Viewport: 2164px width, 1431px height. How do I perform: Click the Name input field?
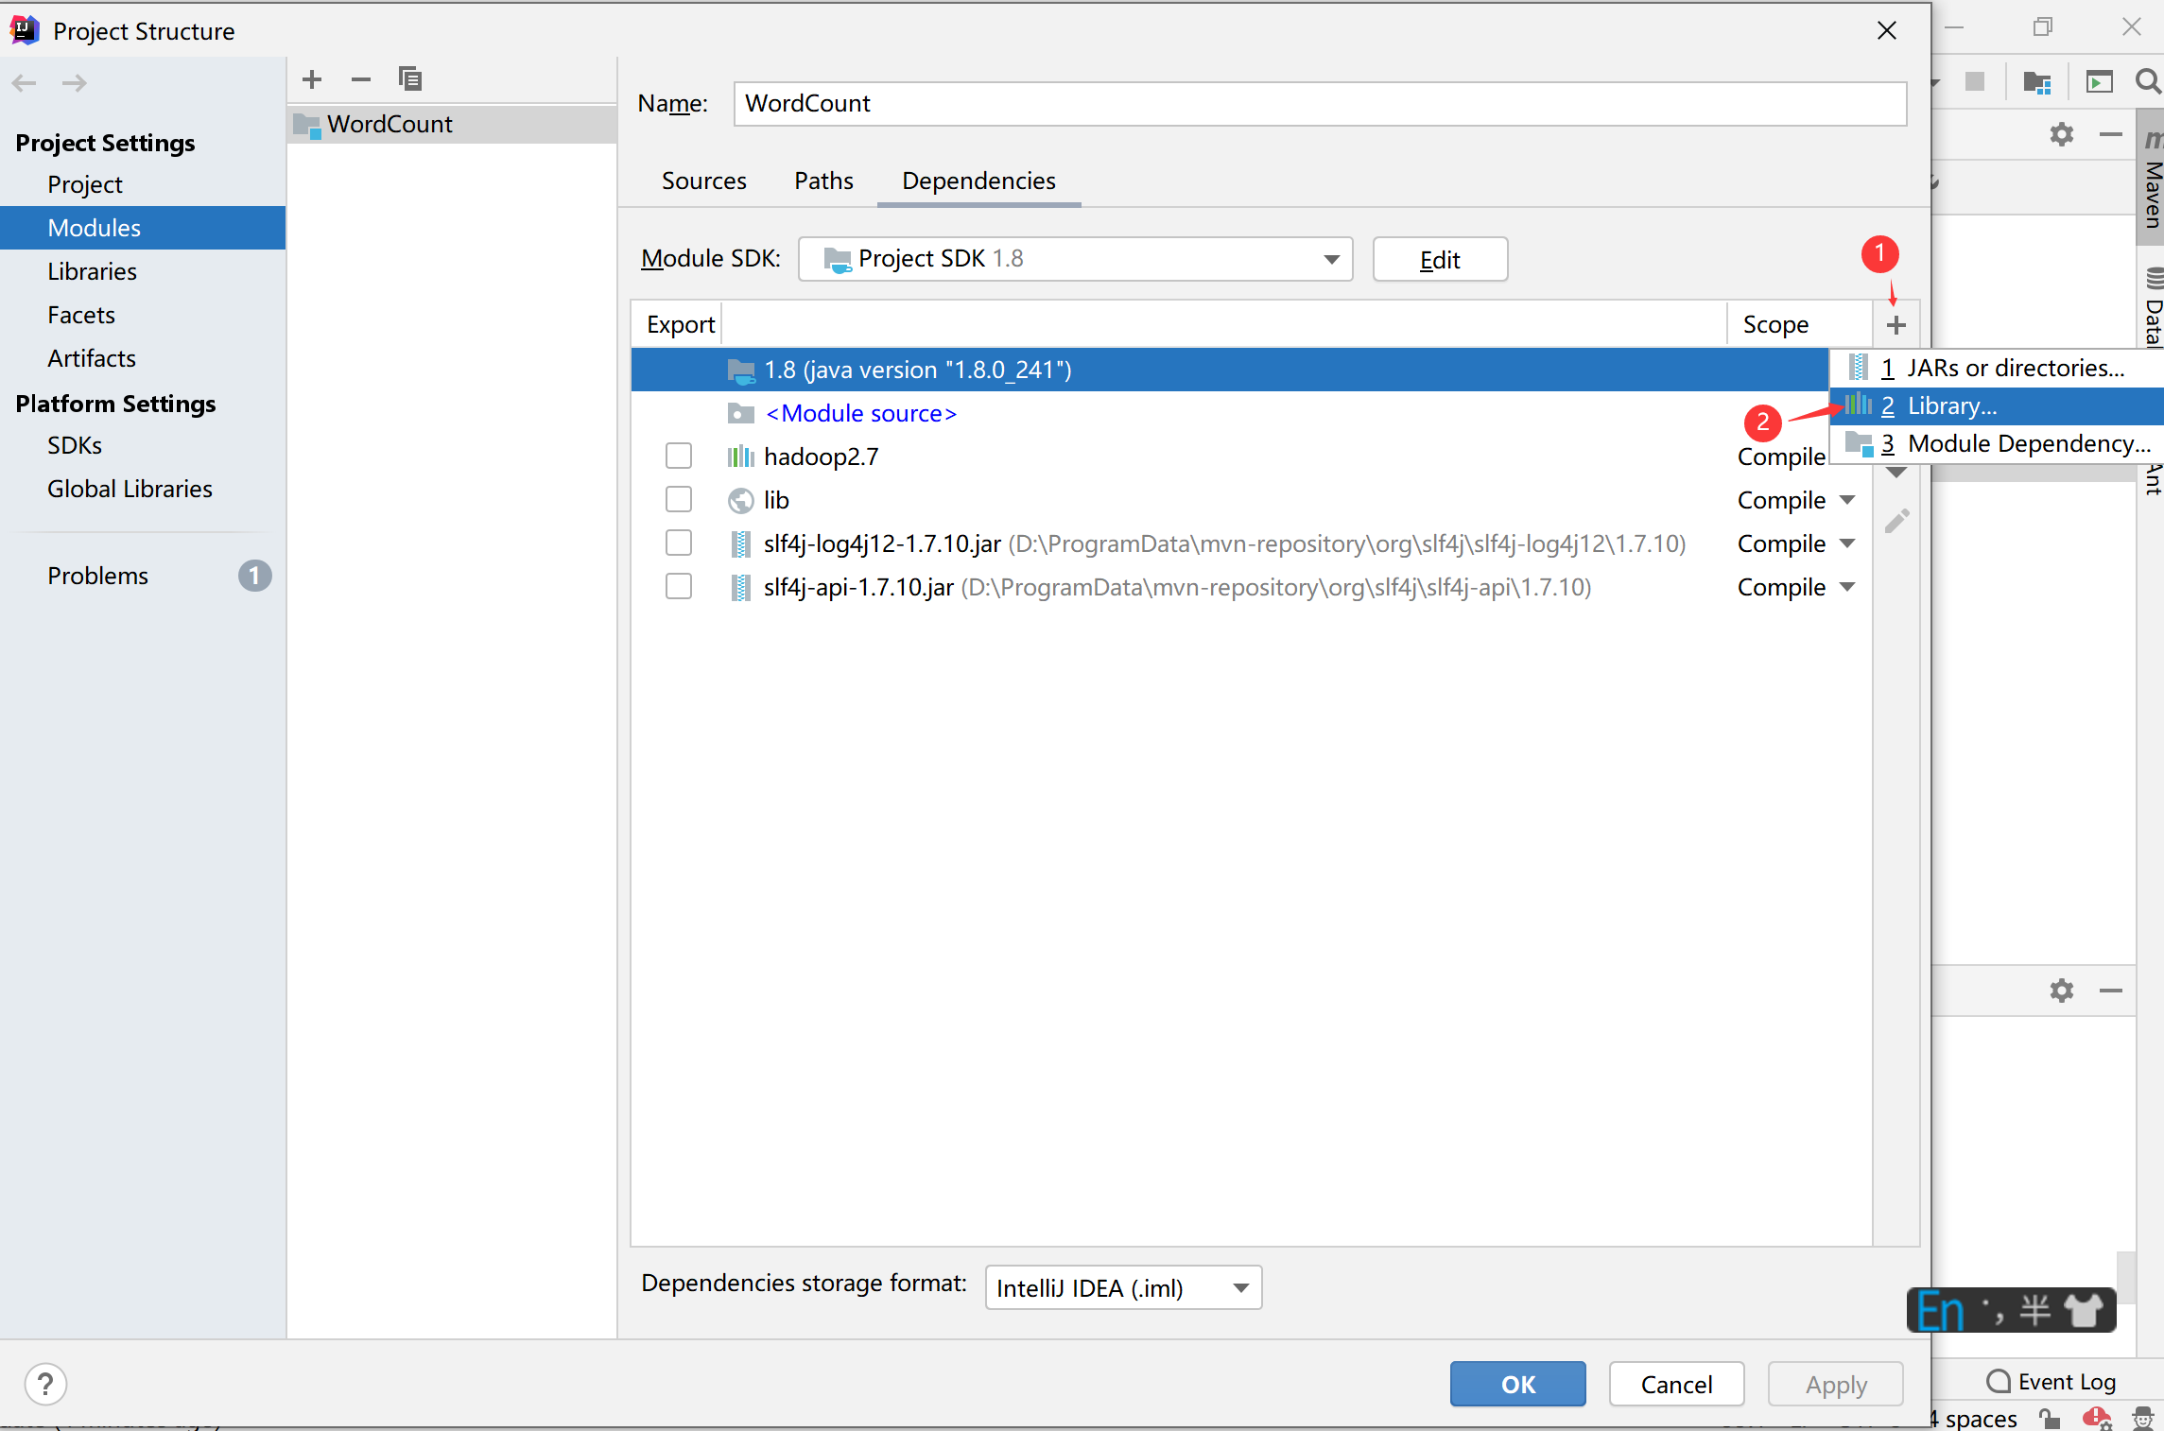click(x=1320, y=103)
